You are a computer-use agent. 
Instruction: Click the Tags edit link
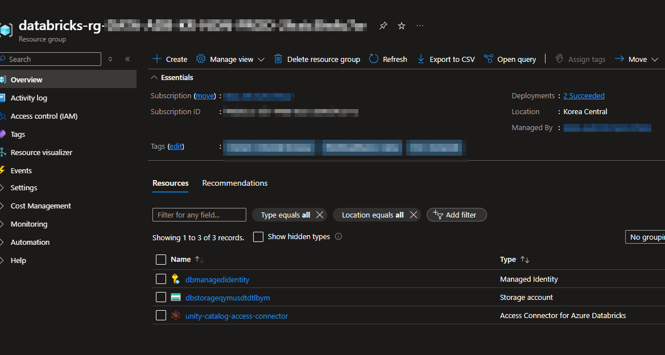coord(176,146)
